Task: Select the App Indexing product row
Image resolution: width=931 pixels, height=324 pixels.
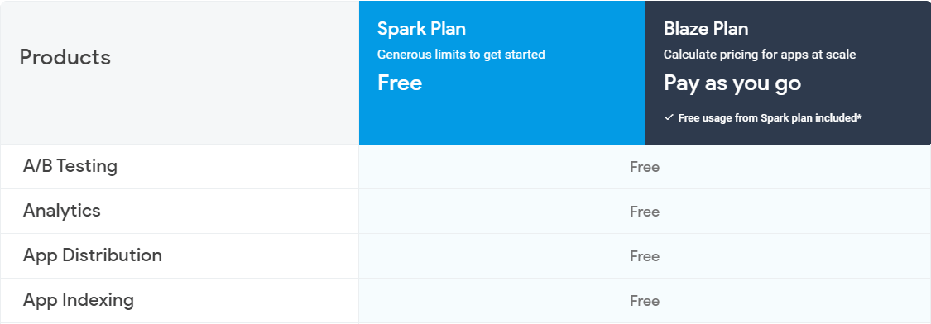Action: point(465,300)
